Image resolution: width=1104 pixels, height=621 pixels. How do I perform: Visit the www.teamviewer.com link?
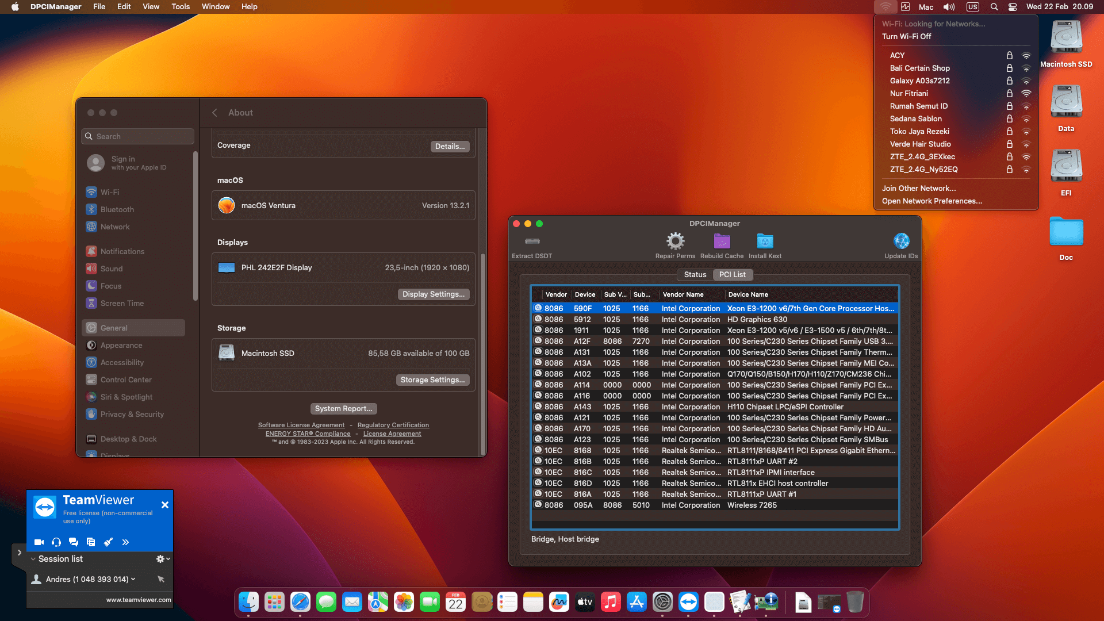pyautogui.click(x=139, y=600)
